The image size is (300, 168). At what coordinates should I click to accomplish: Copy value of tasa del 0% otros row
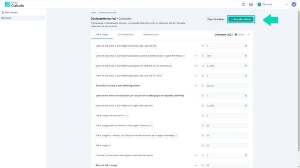click(246, 76)
